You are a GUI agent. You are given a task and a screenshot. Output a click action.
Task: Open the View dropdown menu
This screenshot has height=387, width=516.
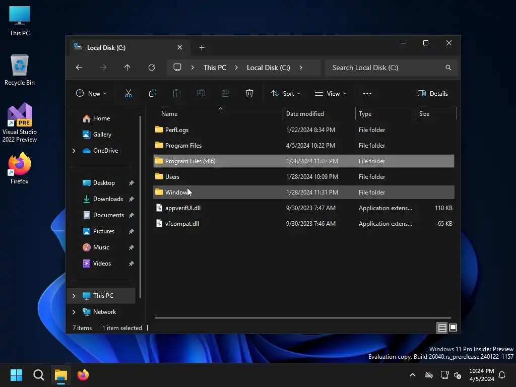331,93
